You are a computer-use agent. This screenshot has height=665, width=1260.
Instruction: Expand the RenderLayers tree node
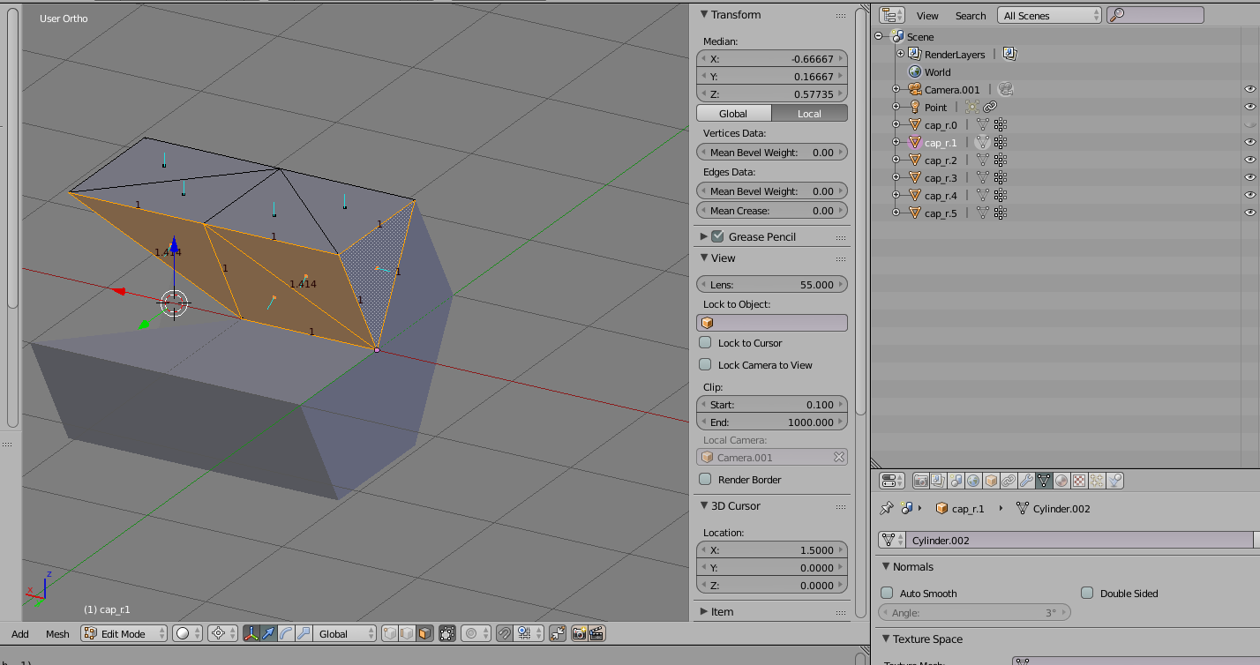click(901, 54)
